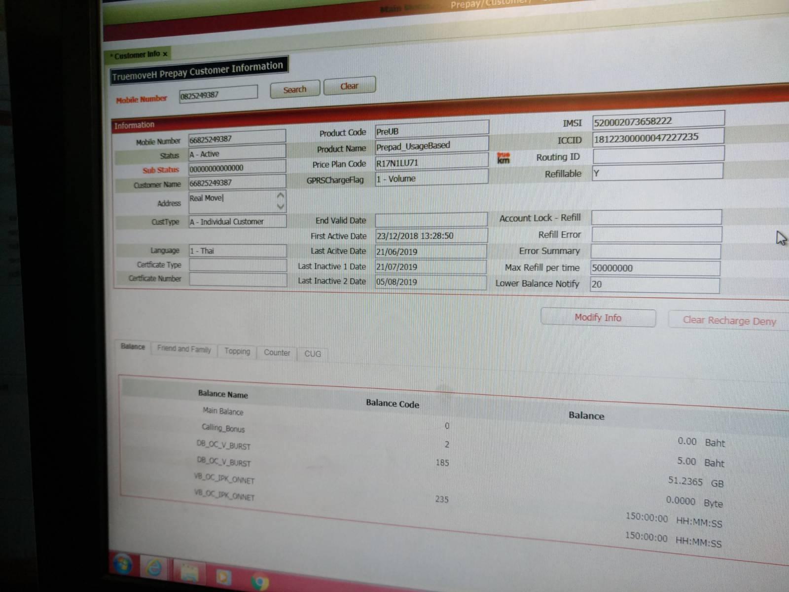Click the Refill Error field
The height and width of the screenshot is (592, 789).
pos(656,234)
